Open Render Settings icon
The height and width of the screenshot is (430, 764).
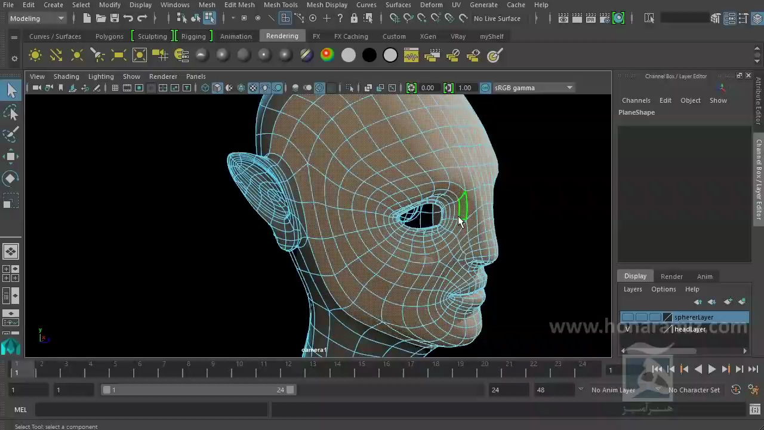(605, 19)
